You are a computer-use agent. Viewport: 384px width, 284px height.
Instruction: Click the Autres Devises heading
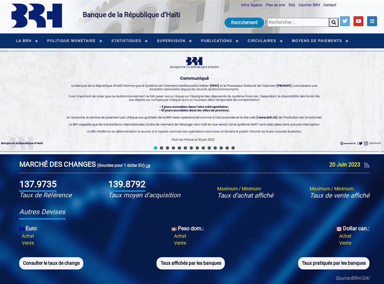pyautogui.click(x=42, y=212)
